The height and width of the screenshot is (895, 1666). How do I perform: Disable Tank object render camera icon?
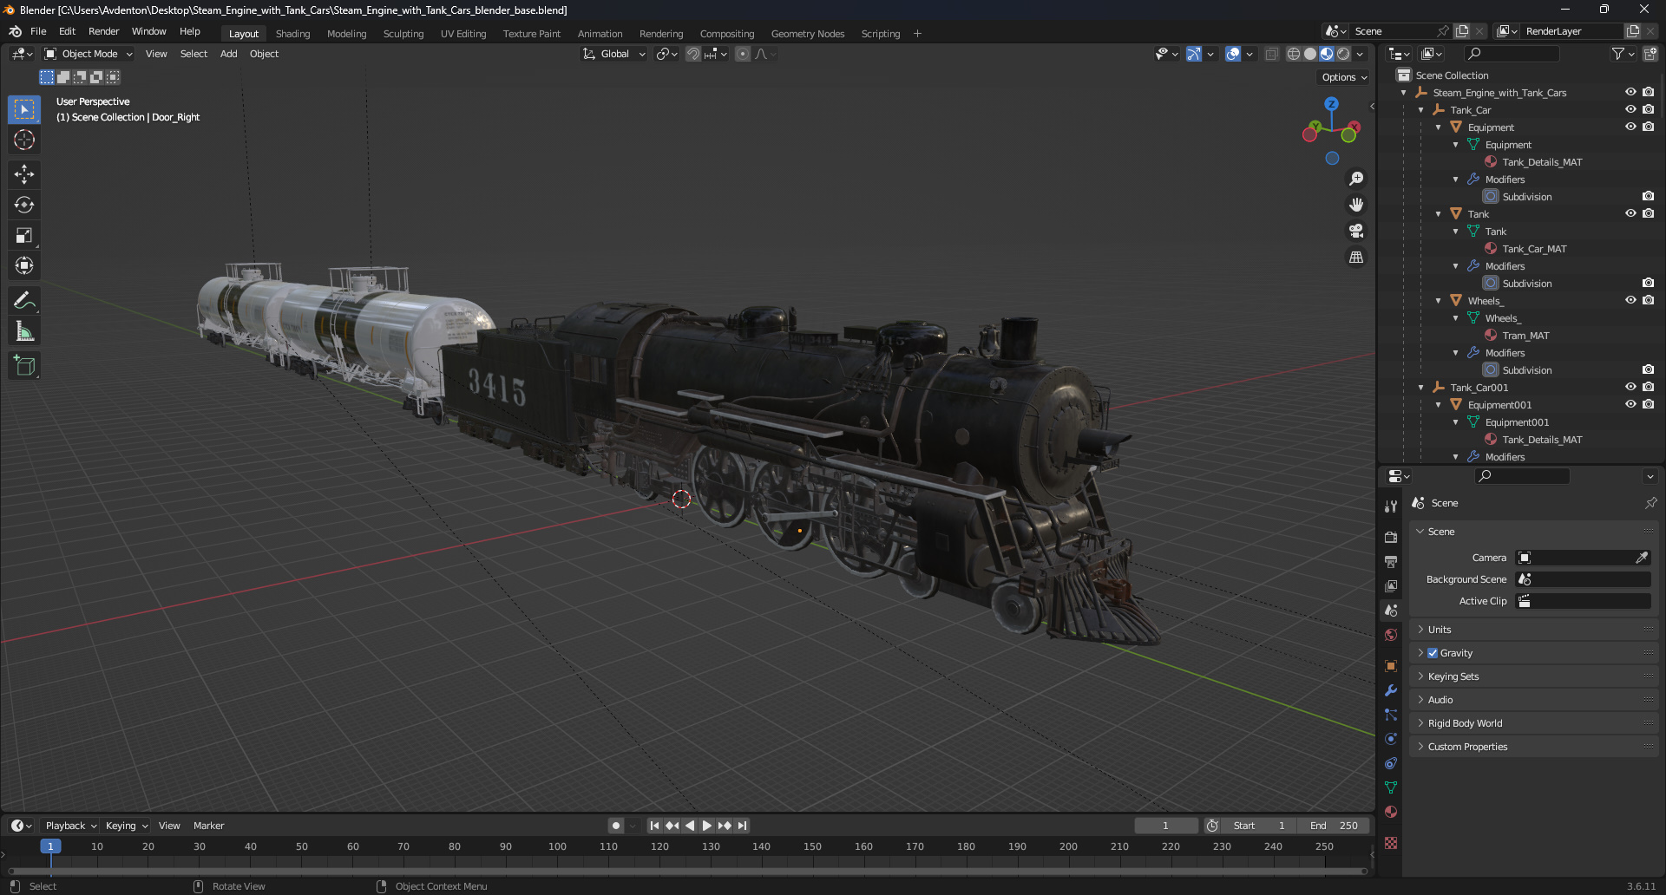1648,213
